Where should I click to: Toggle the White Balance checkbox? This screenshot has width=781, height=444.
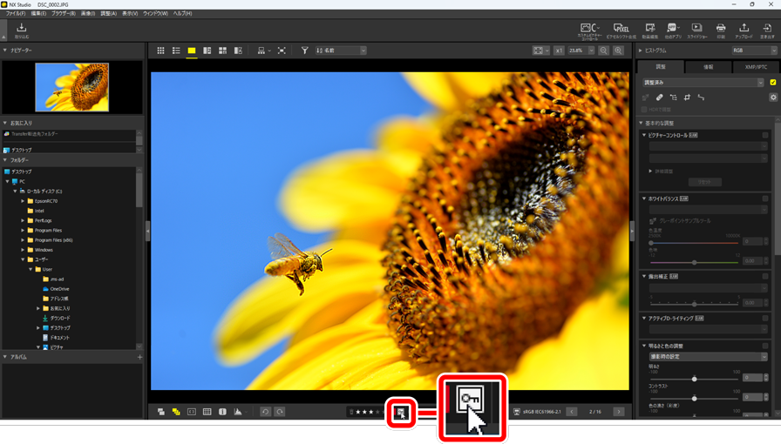click(x=765, y=199)
